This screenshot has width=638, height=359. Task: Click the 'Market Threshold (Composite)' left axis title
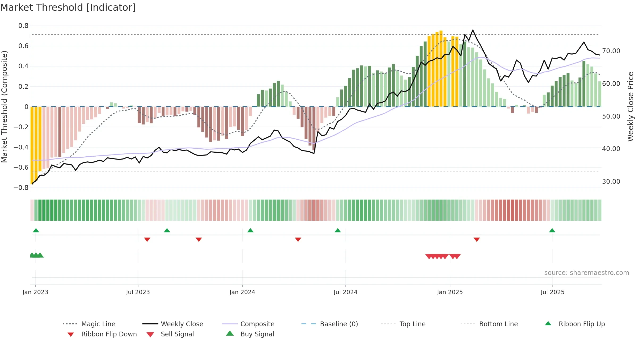(x=4, y=107)
